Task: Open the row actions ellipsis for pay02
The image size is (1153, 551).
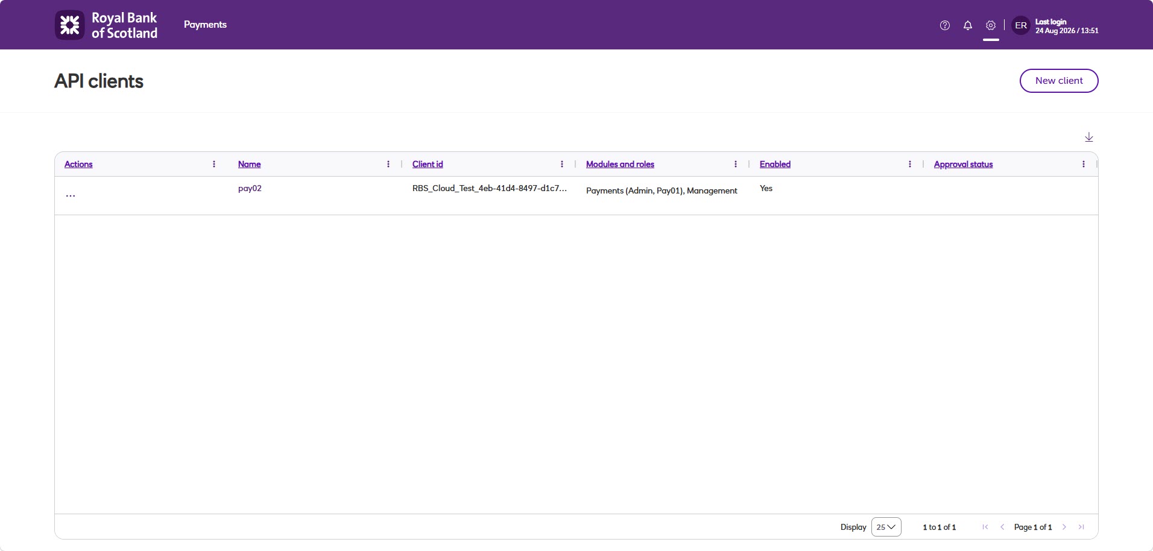Action: 71,195
